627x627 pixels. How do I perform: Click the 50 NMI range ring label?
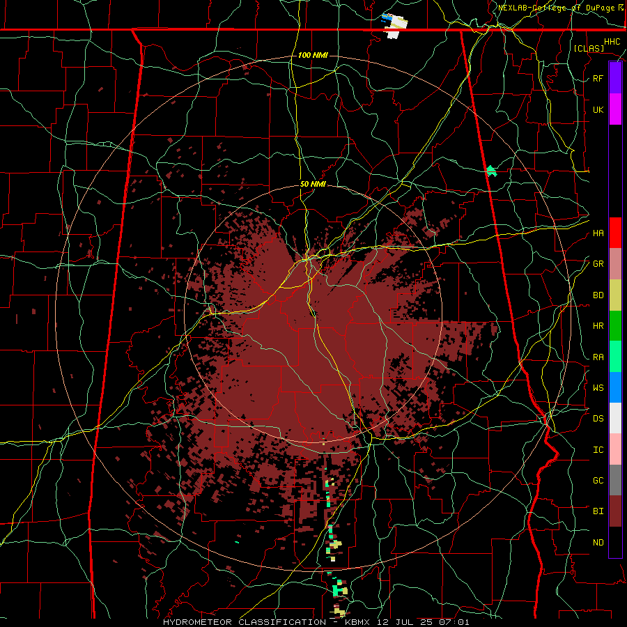(x=313, y=184)
